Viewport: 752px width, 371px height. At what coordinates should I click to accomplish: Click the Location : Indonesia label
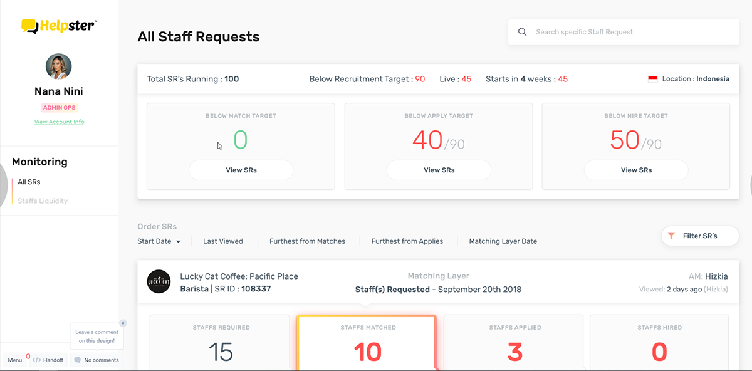[696, 79]
